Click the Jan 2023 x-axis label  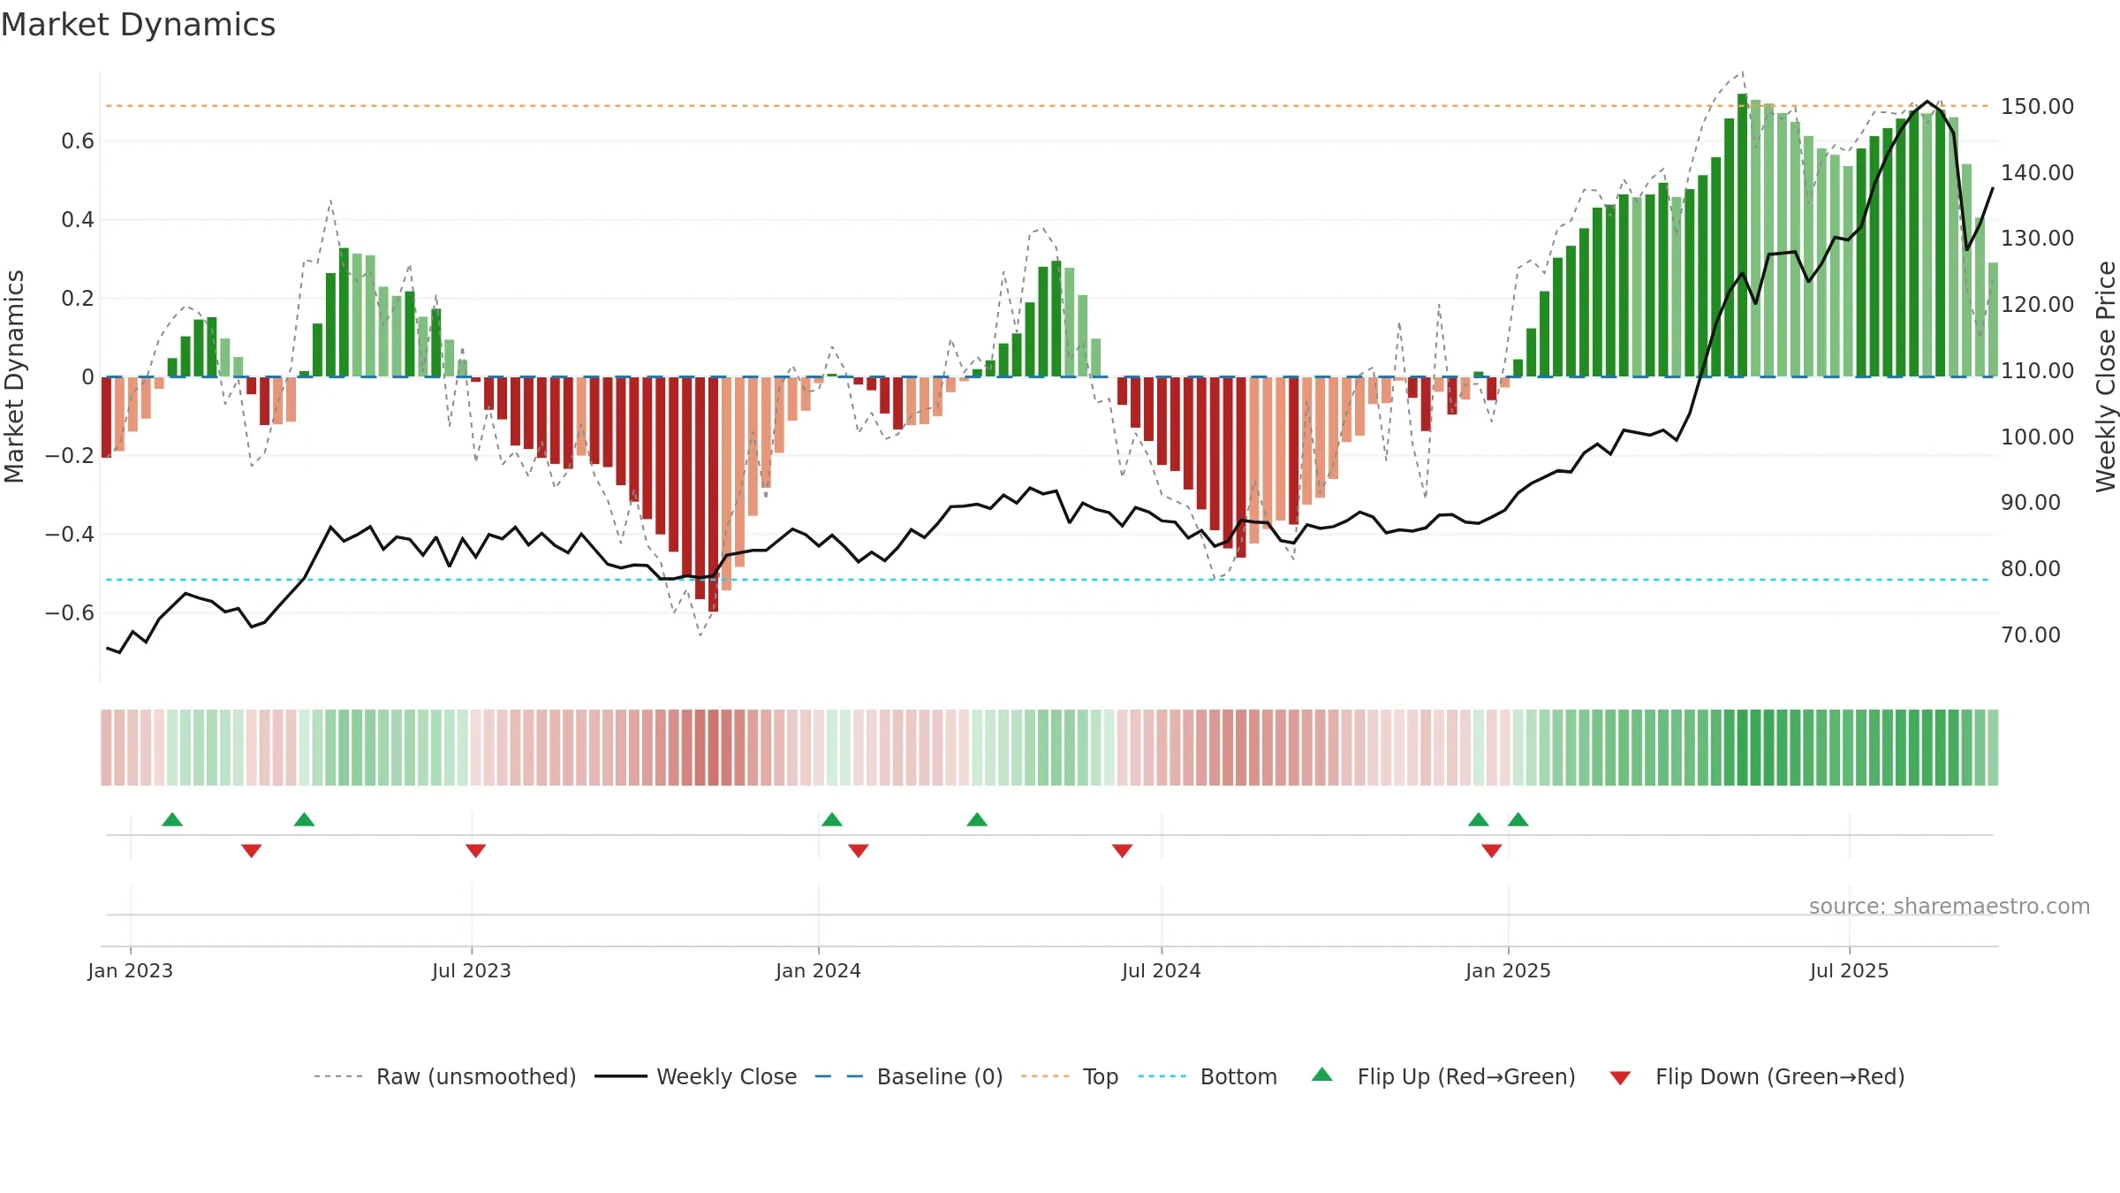tap(131, 970)
